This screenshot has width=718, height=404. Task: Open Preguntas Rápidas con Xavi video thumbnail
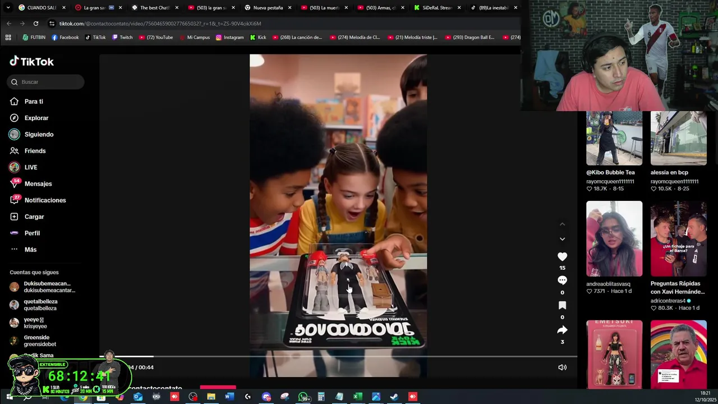679,239
